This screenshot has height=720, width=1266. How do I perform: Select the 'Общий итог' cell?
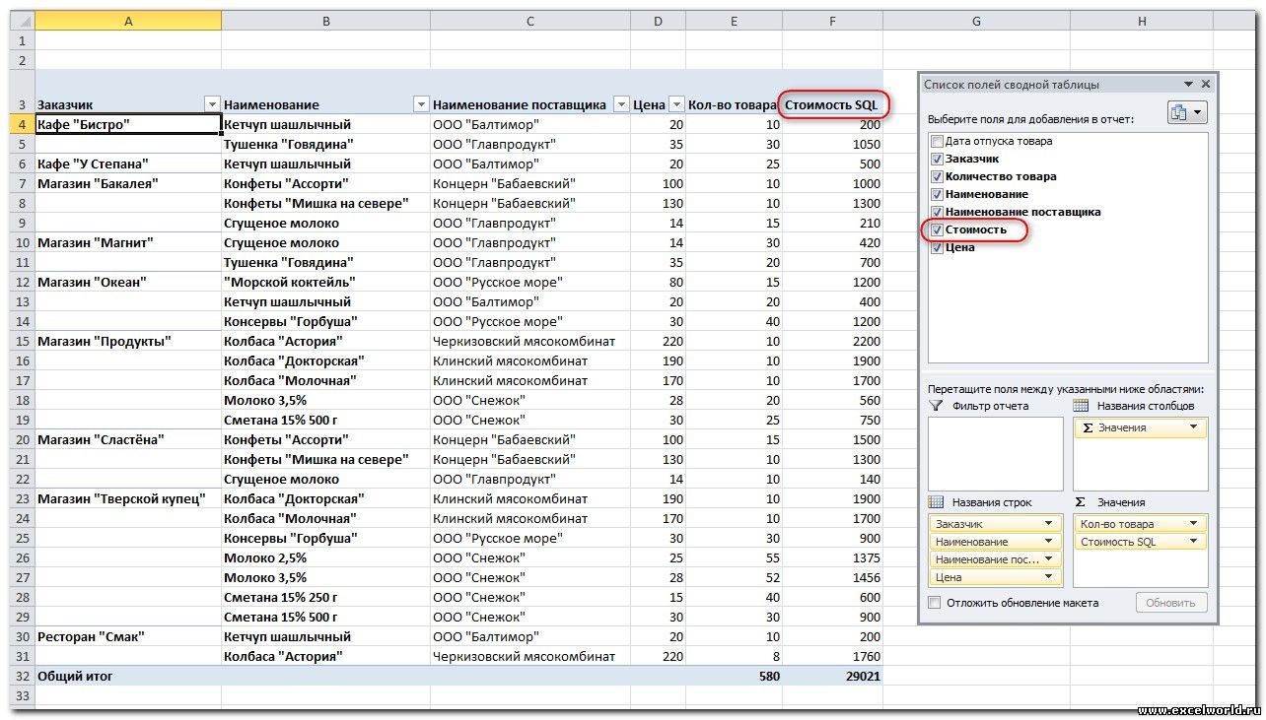tap(128, 676)
